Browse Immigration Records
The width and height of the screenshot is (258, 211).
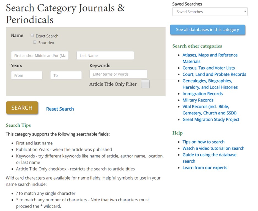202,94
